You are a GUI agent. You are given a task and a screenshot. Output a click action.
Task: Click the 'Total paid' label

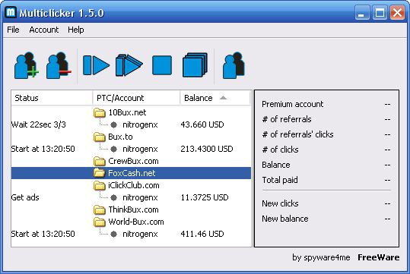[280, 180]
